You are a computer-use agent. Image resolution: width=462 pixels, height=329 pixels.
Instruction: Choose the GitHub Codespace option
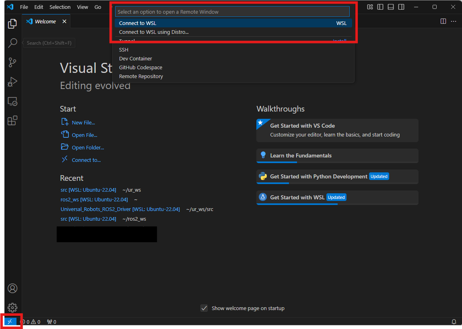[233, 67]
